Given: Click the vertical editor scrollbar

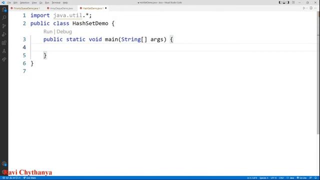Looking at the screenshot, I should click(x=318, y=73).
